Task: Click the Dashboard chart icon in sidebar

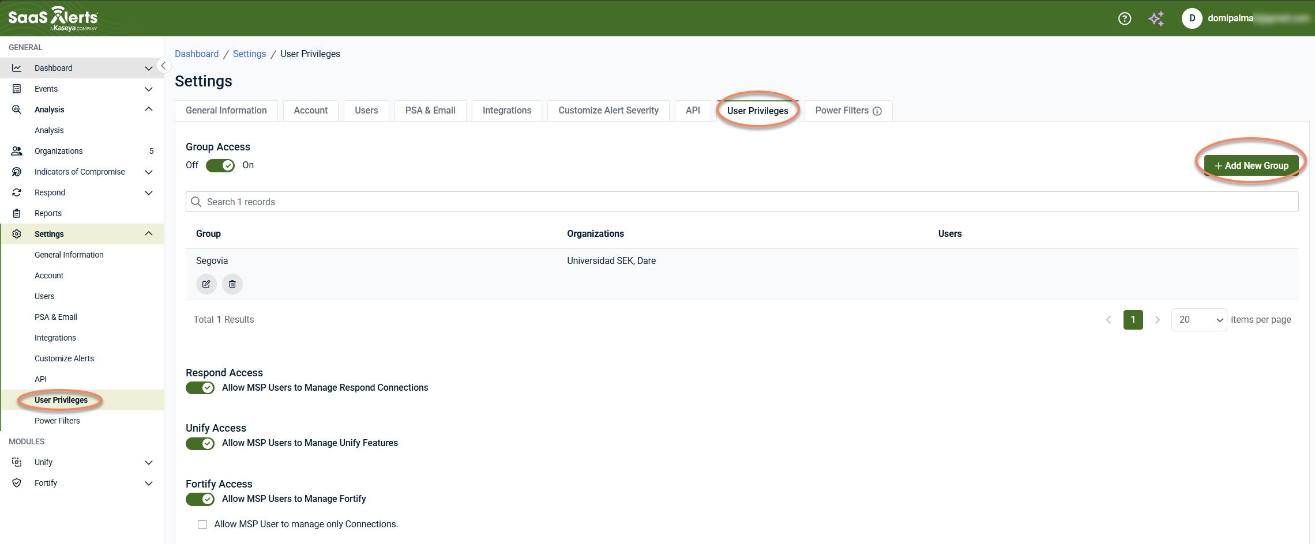Action: coord(17,68)
